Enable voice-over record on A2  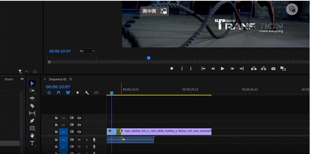94,147
